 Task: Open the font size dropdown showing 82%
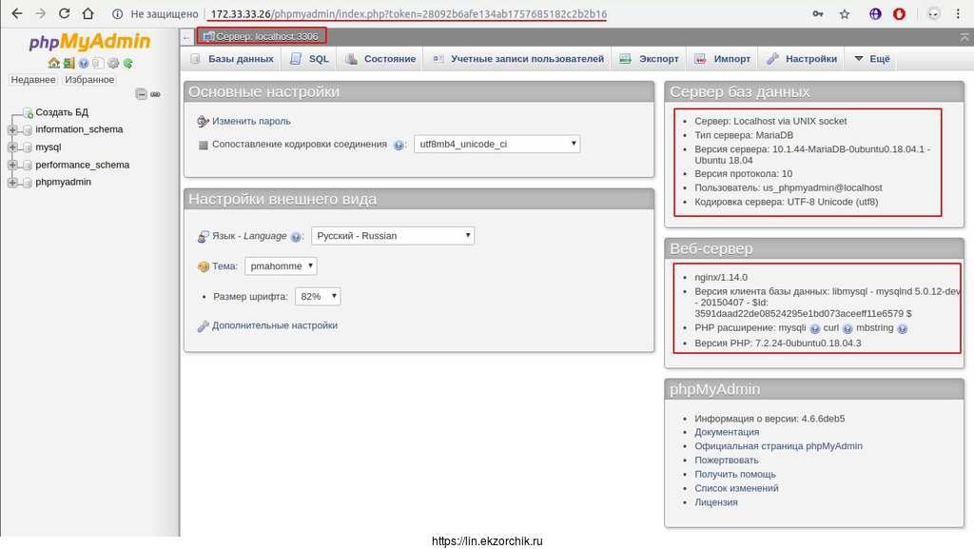(317, 297)
